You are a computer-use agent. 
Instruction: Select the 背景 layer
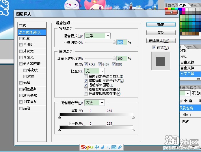(x=190, y=121)
